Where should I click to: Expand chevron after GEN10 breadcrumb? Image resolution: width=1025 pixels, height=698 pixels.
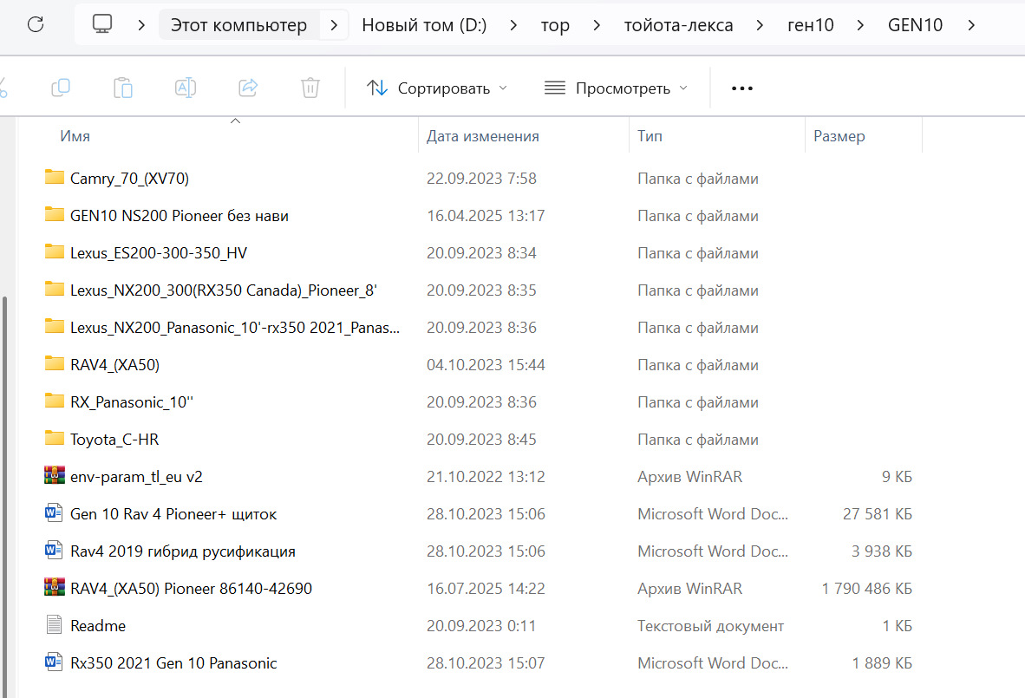[x=970, y=24]
